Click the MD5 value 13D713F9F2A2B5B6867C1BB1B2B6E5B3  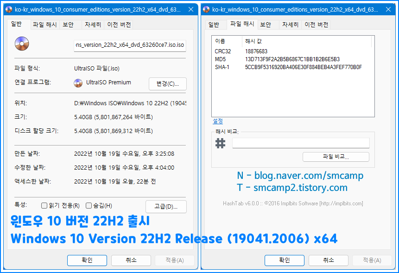[x=292, y=59]
